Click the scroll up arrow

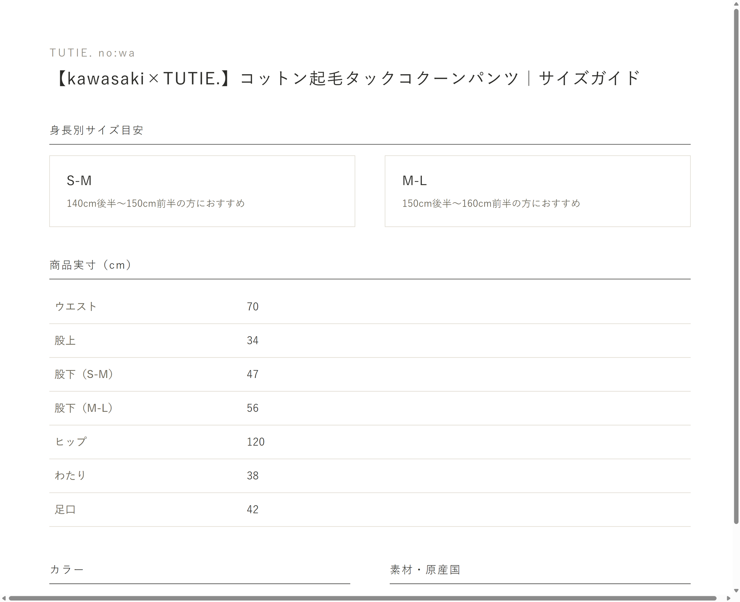pos(736,3)
